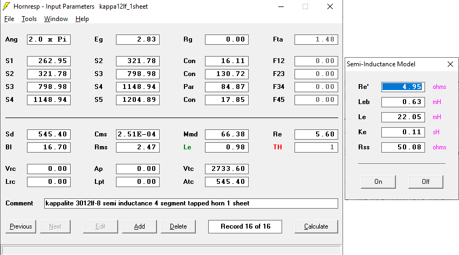Click the Cms field showing 2.51E-04

click(x=138, y=134)
